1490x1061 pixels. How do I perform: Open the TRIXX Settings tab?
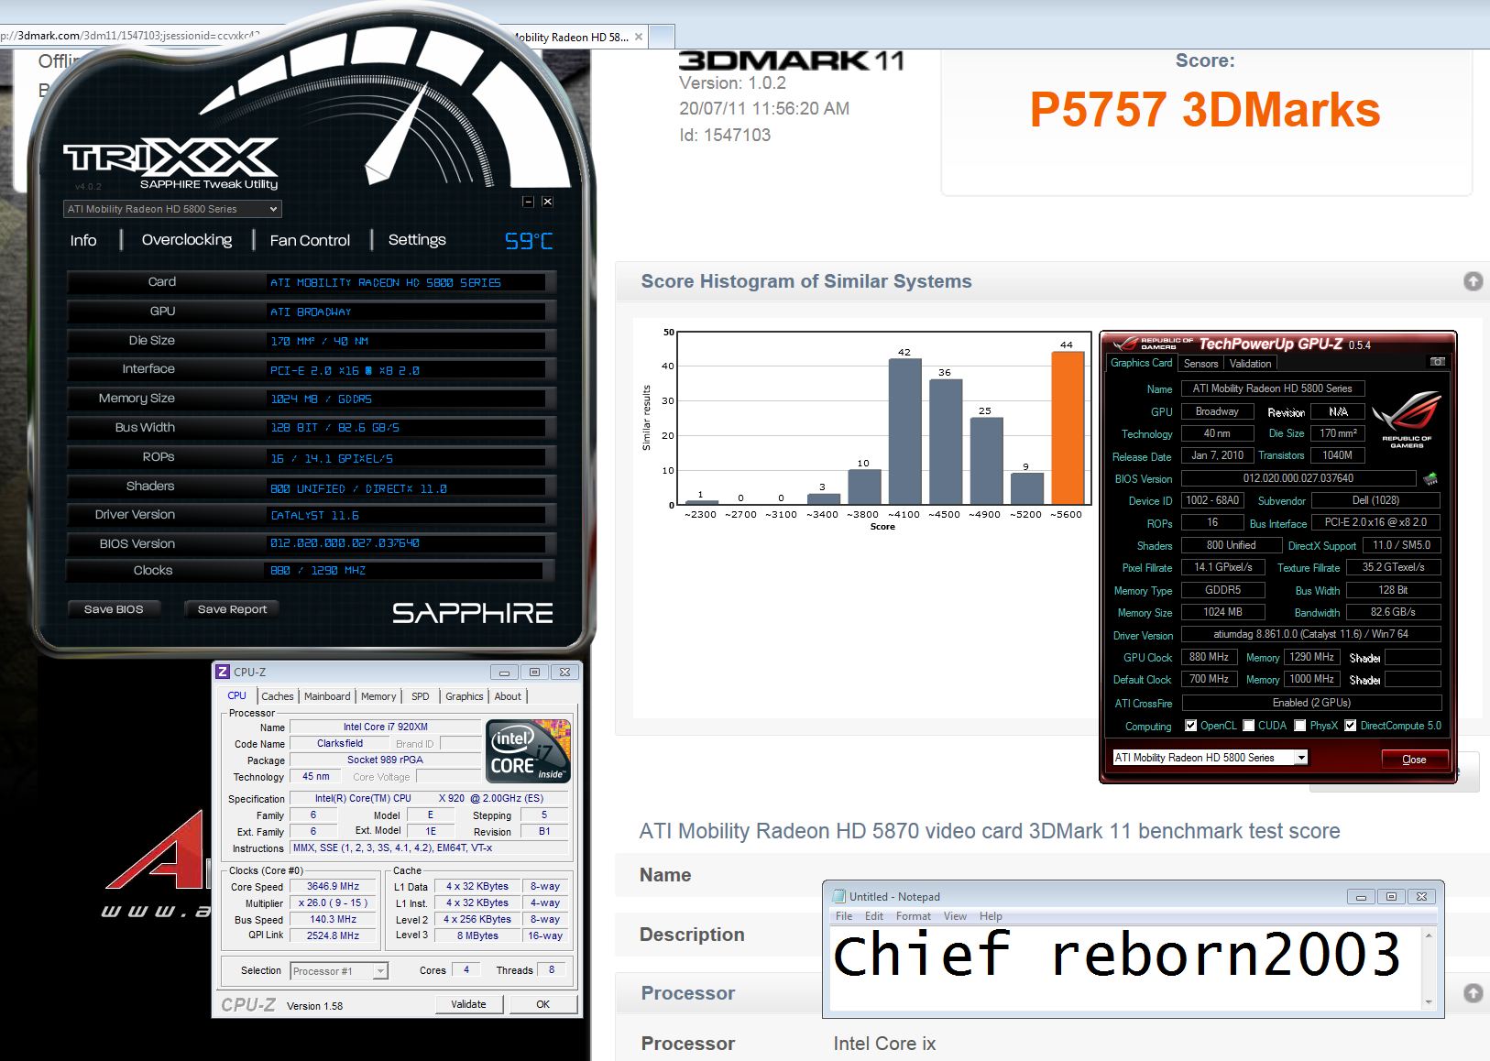click(417, 240)
